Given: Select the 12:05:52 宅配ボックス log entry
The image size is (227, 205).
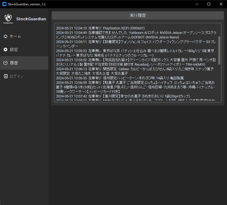Looking at the screenshot, I should 136,62.
